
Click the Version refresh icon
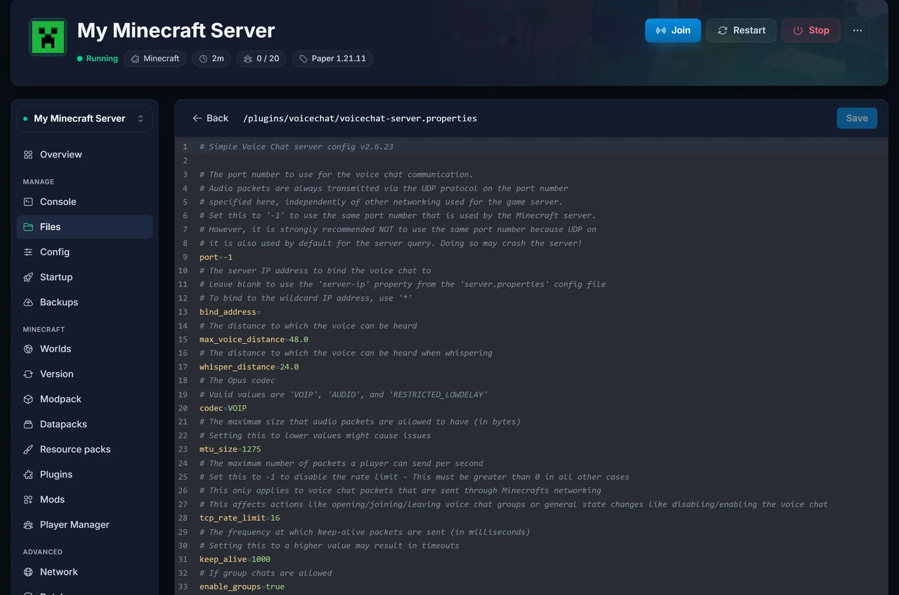coord(28,374)
